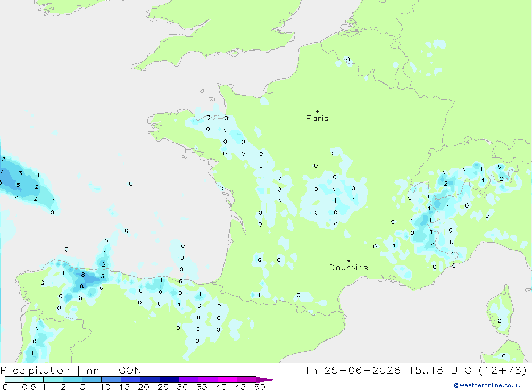The height and width of the screenshot is (390, 532).
Task: Click the '7' precipitation value at left edge
Action: (x=2, y=171)
